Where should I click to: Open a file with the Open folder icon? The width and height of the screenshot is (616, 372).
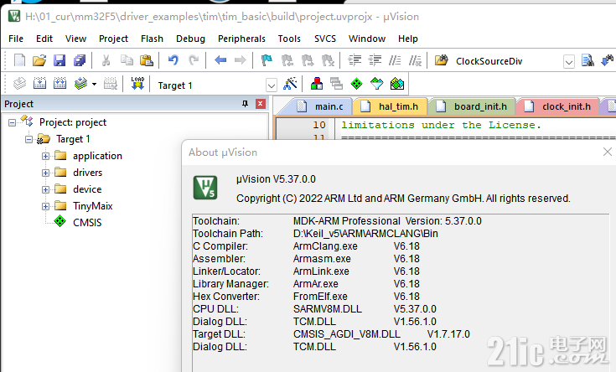click(x=39, y=60)
